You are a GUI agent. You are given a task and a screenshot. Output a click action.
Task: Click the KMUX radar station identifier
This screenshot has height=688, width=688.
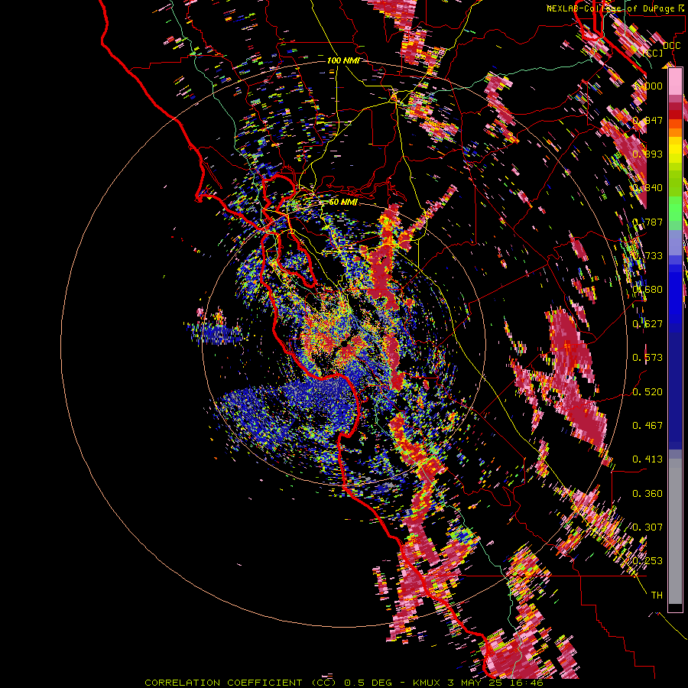pyautogui.click(x=427, y=683)
